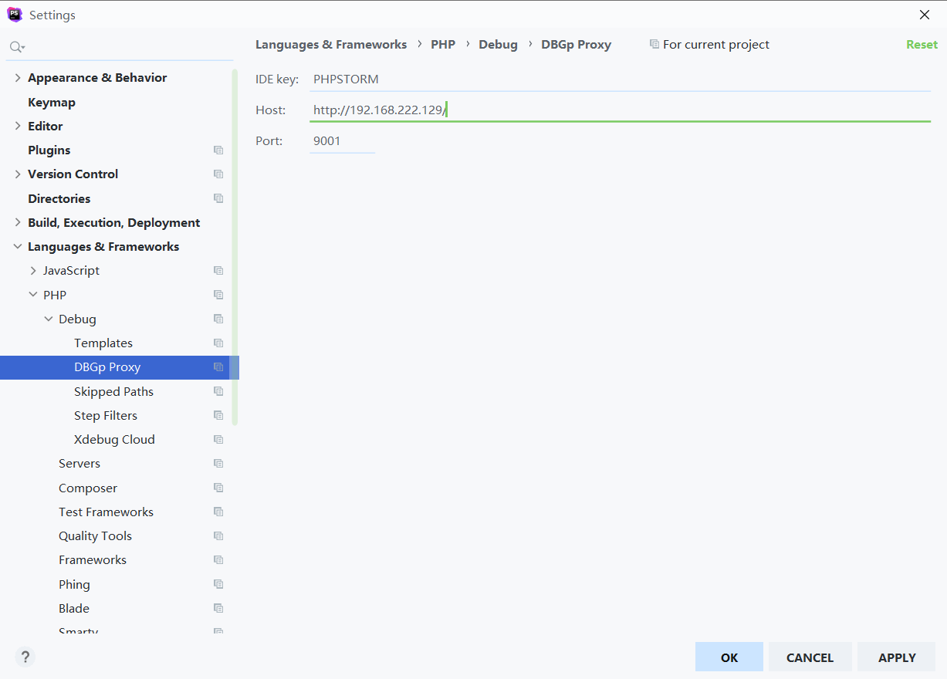Click into the Port input field
Screen dimensions: 947x679
click(x=342, y=141)
